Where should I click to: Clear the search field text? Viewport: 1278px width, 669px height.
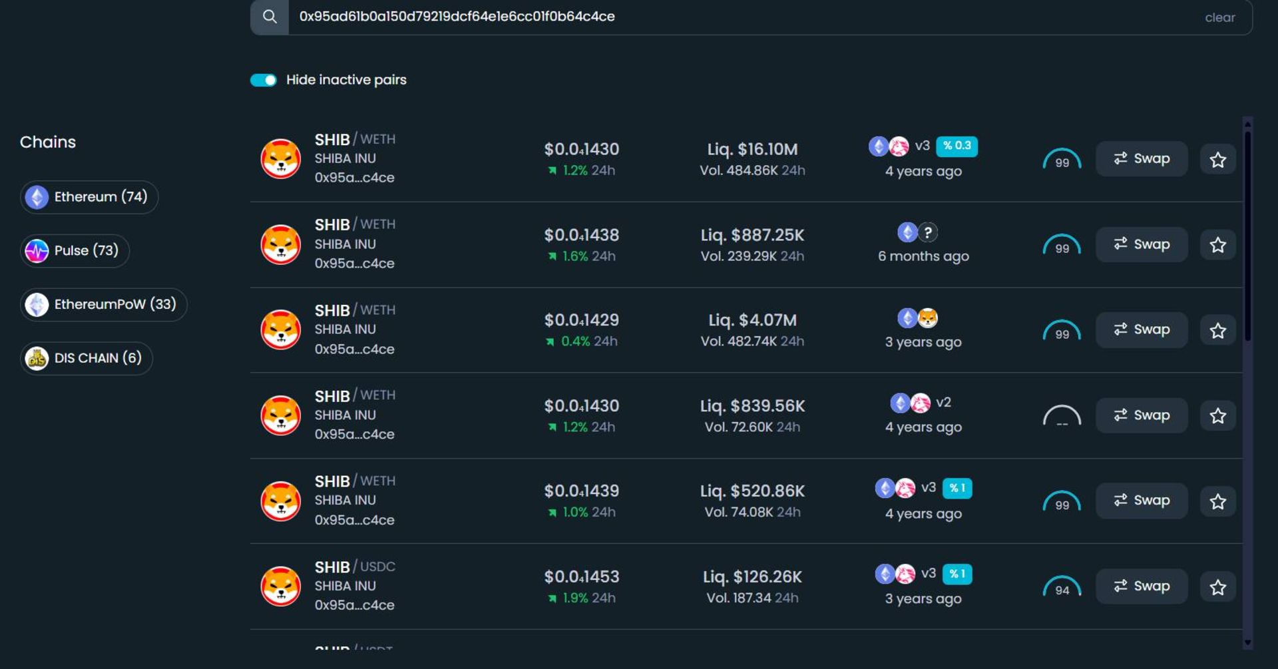pos(1219,17)
